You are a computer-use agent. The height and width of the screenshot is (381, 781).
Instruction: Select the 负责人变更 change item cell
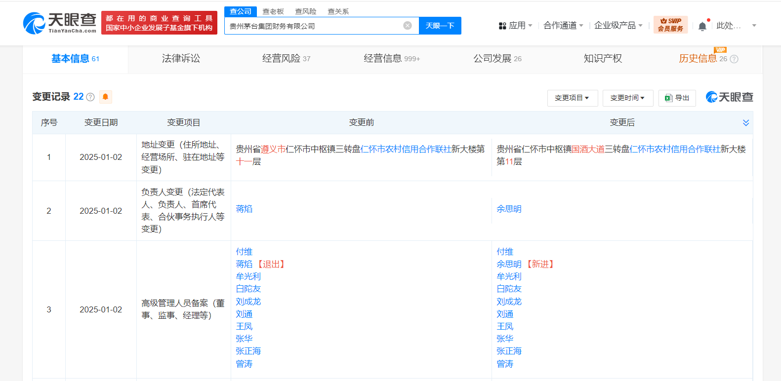point(183,211)
